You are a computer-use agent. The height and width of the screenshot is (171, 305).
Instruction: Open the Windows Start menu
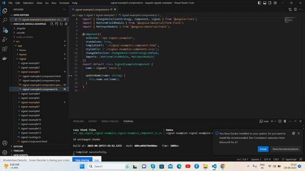[x=82, y=166]
